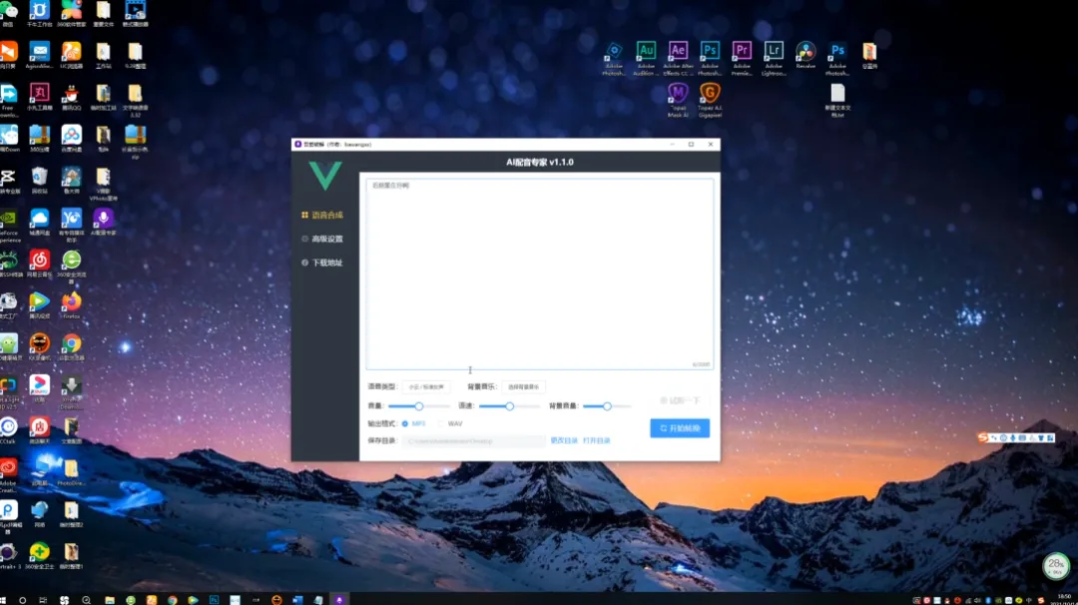Adjust the 背景音量 background volume slider
Image resolution: width=1078 pixels, height=605 pixels.
tap(607, 406)
